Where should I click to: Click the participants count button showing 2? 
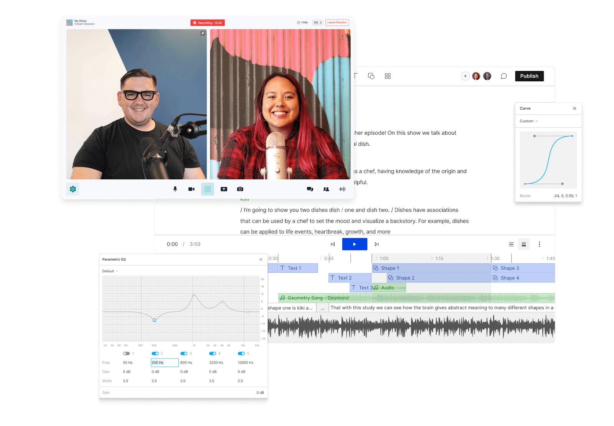[318, 23]
